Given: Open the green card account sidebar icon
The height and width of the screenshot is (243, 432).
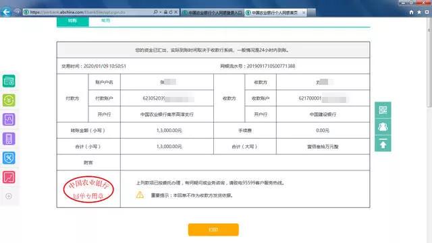Looking at the screenshot, I should pyautogui.click(x=9, y=81).
